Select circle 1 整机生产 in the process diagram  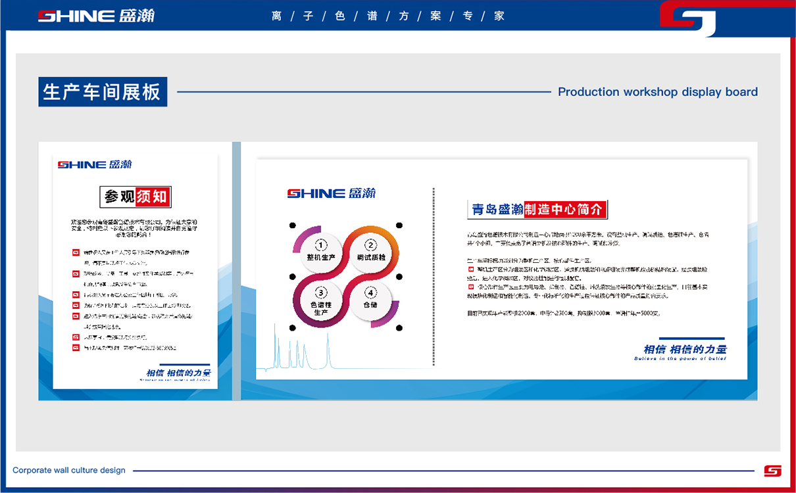tap(321, 252)
